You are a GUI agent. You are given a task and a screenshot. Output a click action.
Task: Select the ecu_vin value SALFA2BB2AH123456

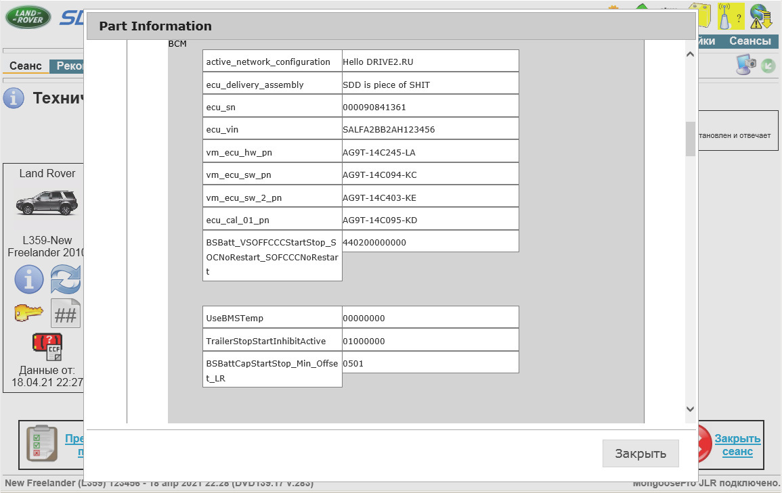(x=389, y=129)
